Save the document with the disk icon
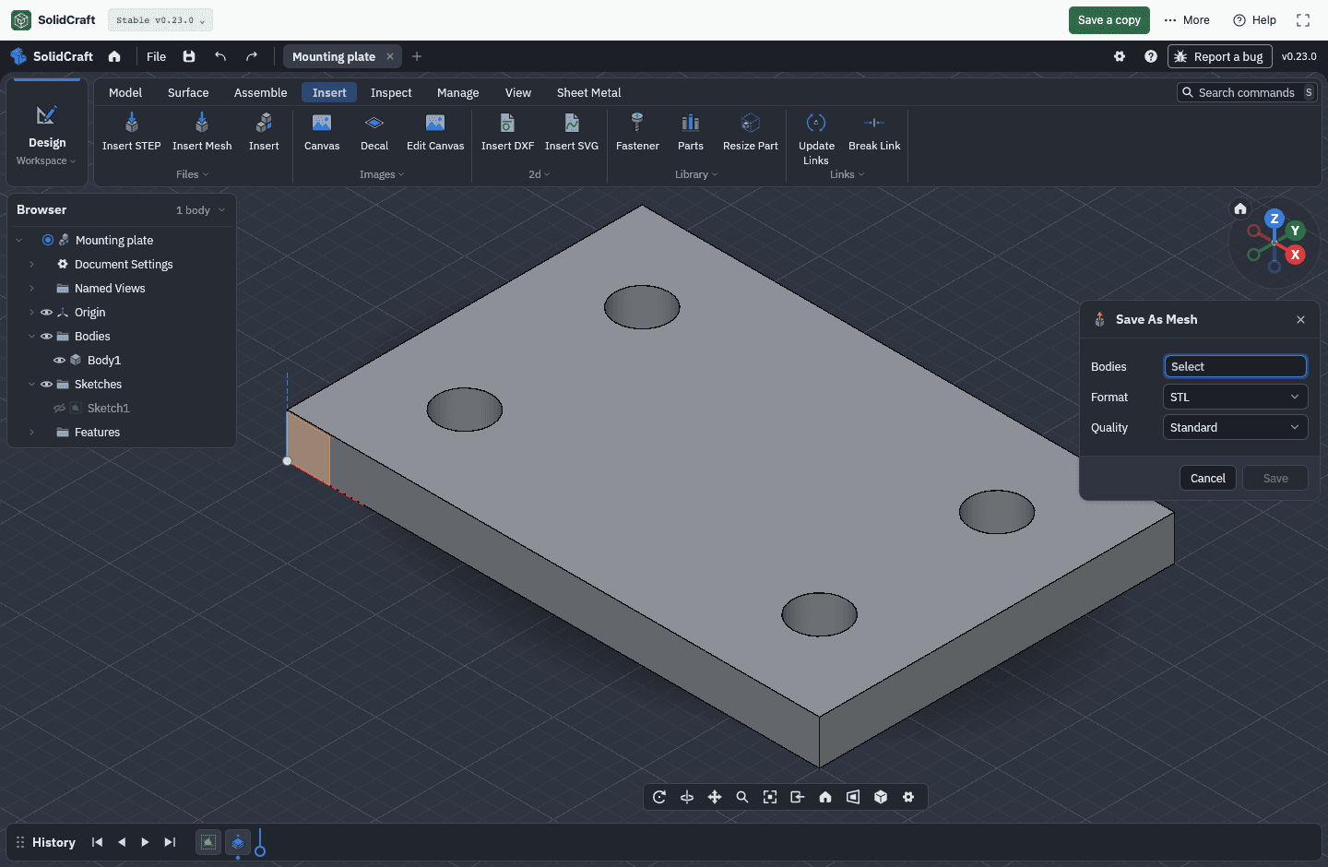Viewport: 1328px width, 867px height. pos(189,56)
